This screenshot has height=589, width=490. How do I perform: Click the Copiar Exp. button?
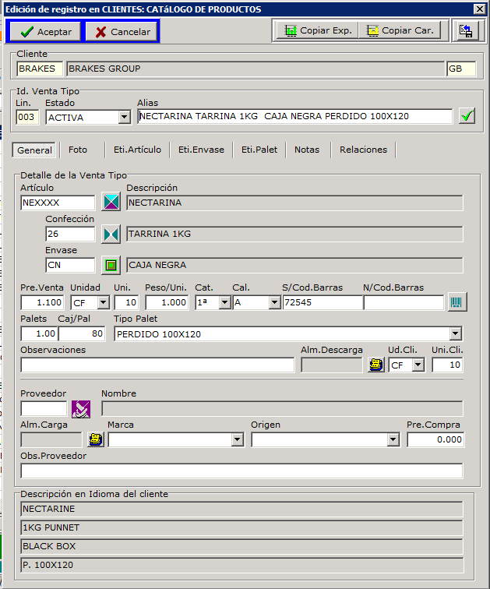click(319, 30)
